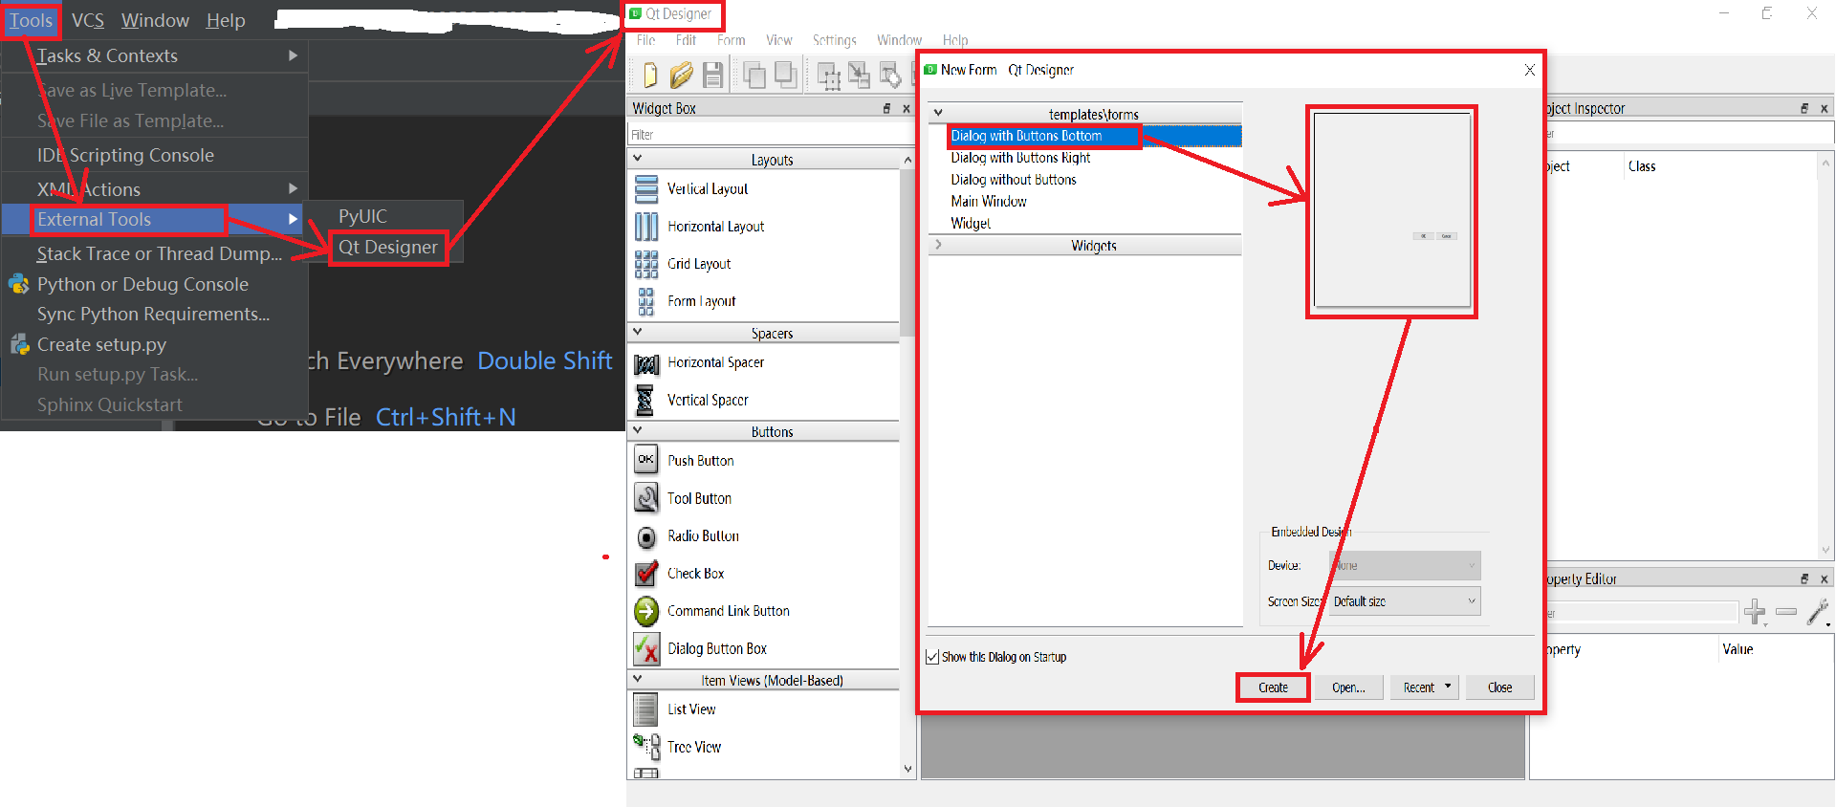Float the Widget Box panel
1836x807 pixels.
(x=886, y=109)
